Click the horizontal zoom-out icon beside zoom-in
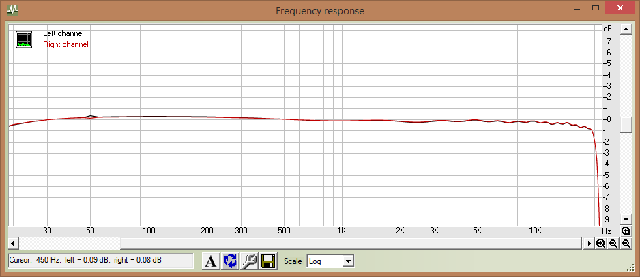This screenshot has width=640, height=277. click(613, 243)
